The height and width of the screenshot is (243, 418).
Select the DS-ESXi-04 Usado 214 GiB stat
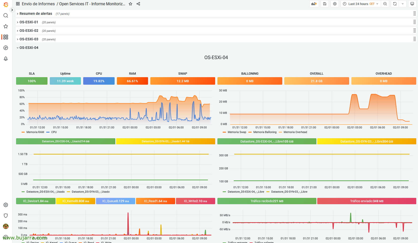(66, 141)
